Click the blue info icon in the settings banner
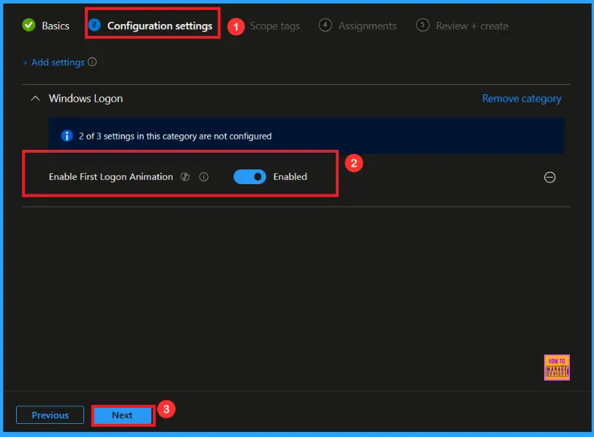The height and width of the screenshot is (437, 594). point(67,136)
